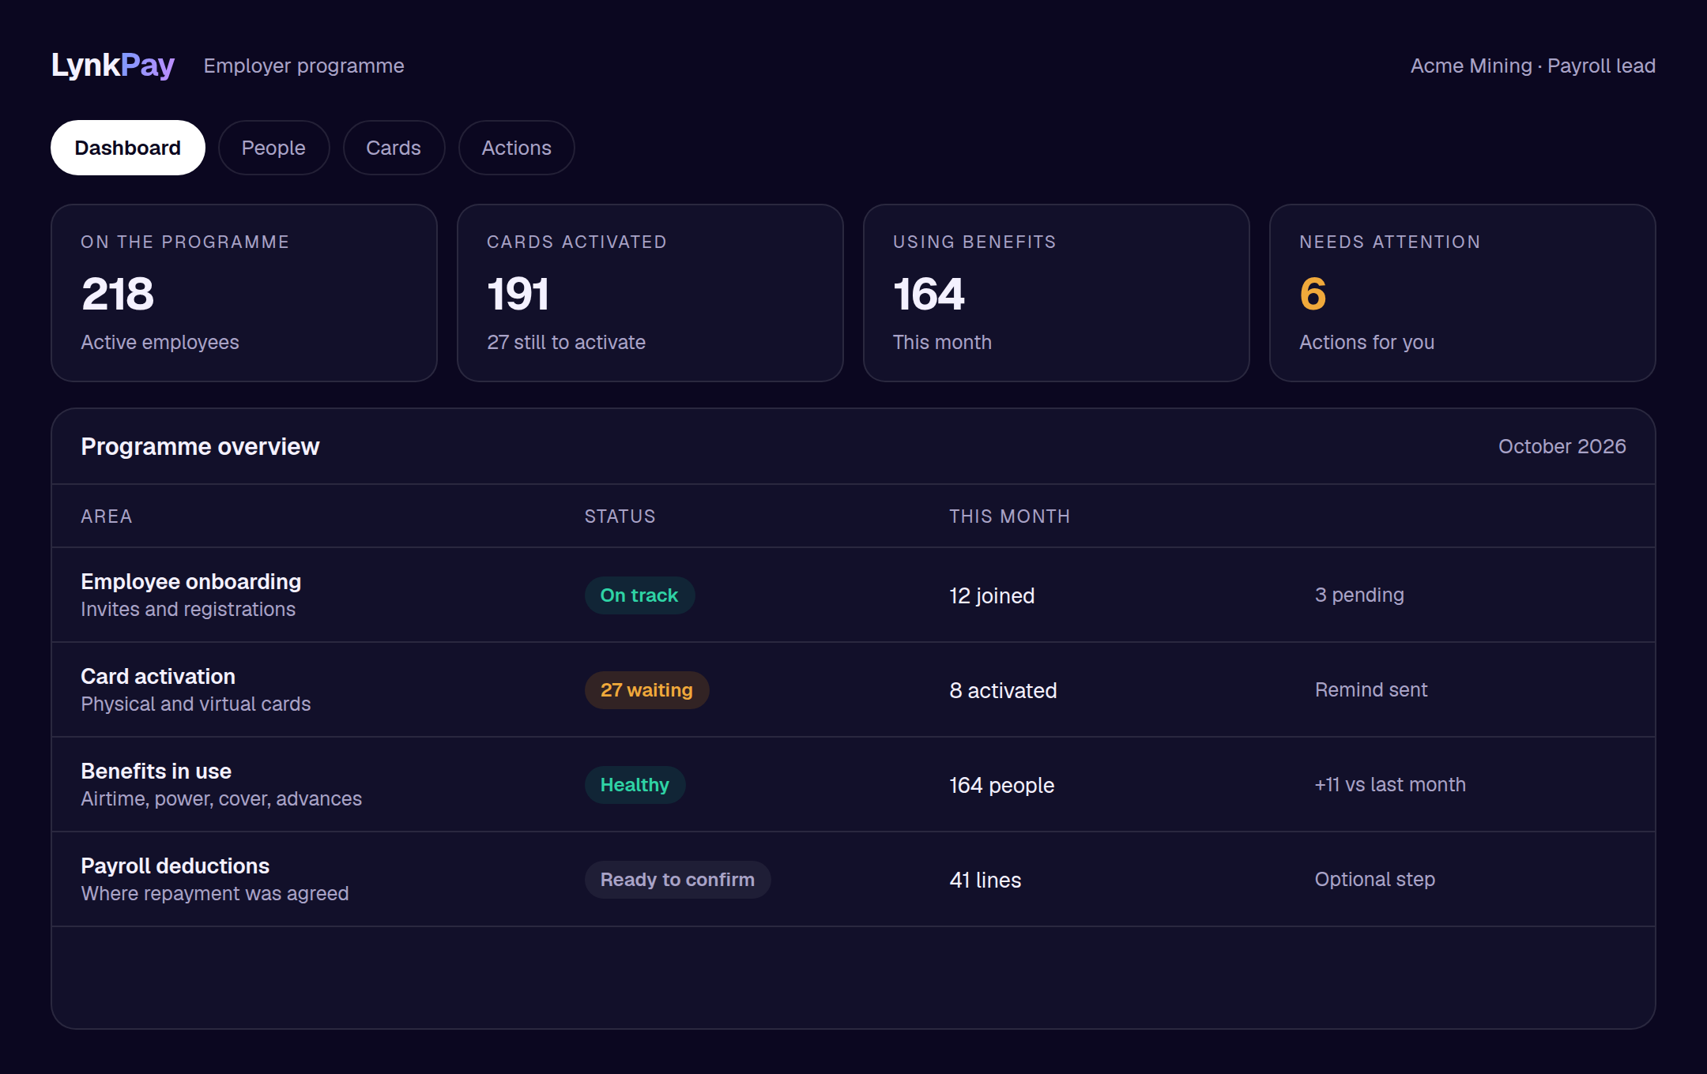Click the Healthy status badge
The image size is (1707, 1074).
coord(635,785)
